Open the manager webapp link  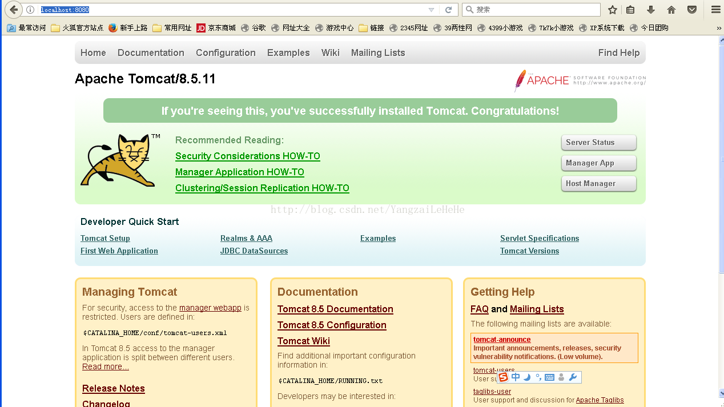[x=210, y=308]
